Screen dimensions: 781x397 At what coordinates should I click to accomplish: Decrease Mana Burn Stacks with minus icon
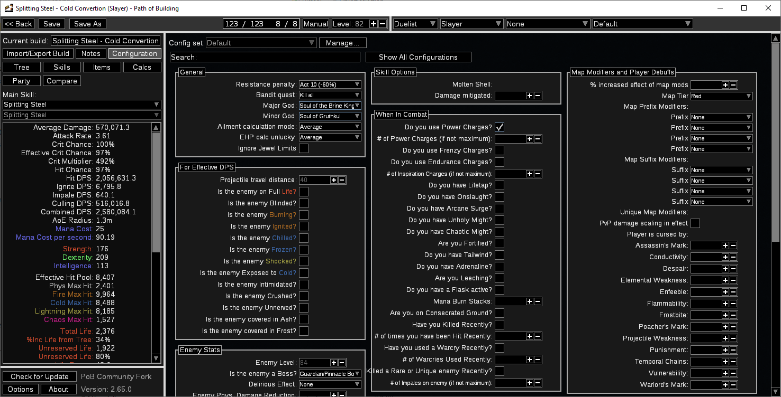pos(538,301)
